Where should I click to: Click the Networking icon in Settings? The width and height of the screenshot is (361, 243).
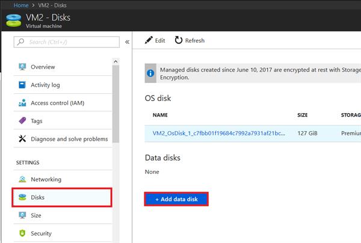[x=22, y=179]
